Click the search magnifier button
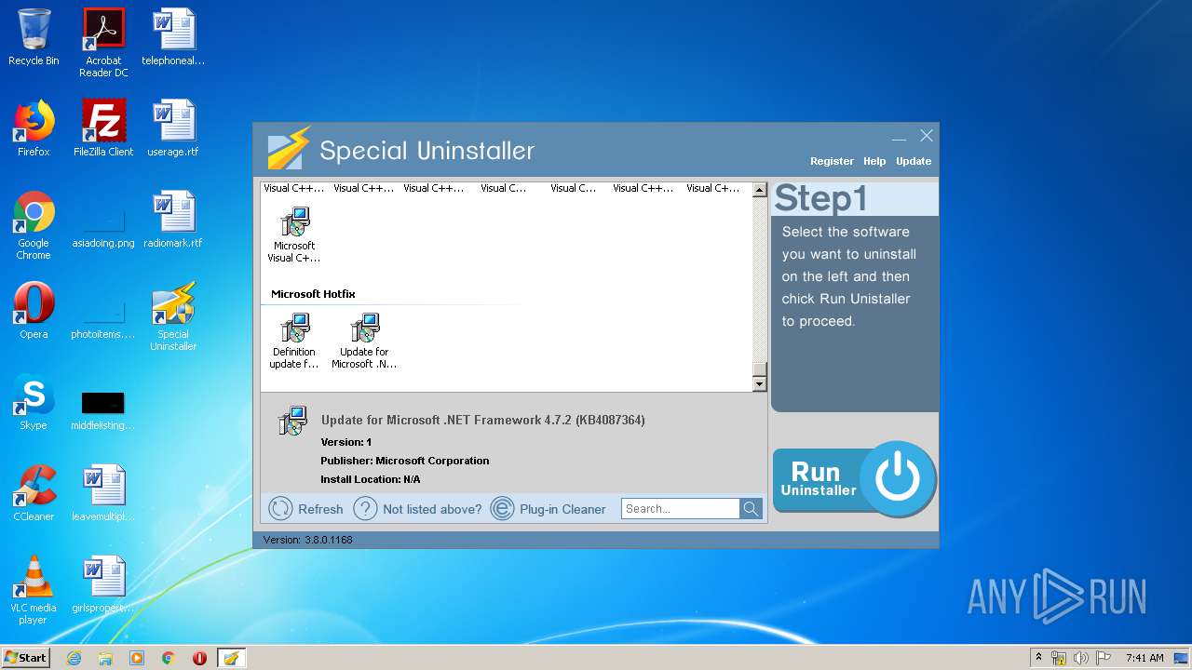Screen dimensions: 1192x670 point(751,508)
